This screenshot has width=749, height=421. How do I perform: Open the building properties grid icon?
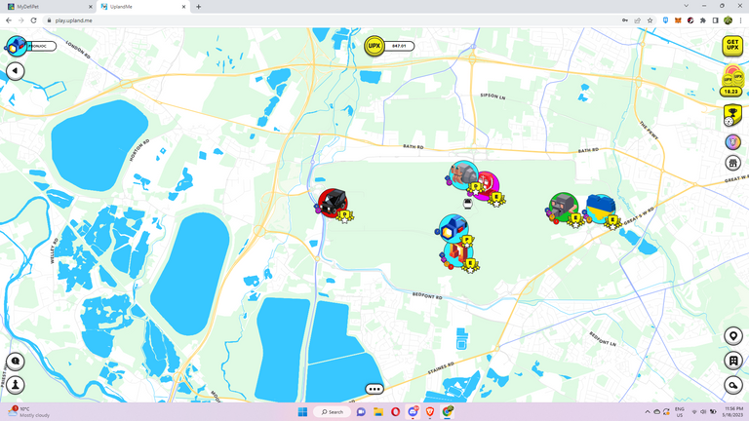pyautogui.click(x=733, y=361)
